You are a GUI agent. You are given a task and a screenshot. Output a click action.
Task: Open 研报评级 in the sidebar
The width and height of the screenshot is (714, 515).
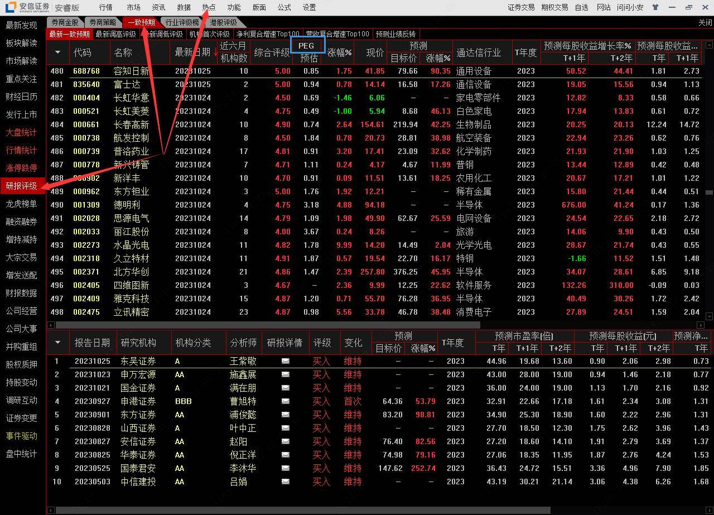22,186
